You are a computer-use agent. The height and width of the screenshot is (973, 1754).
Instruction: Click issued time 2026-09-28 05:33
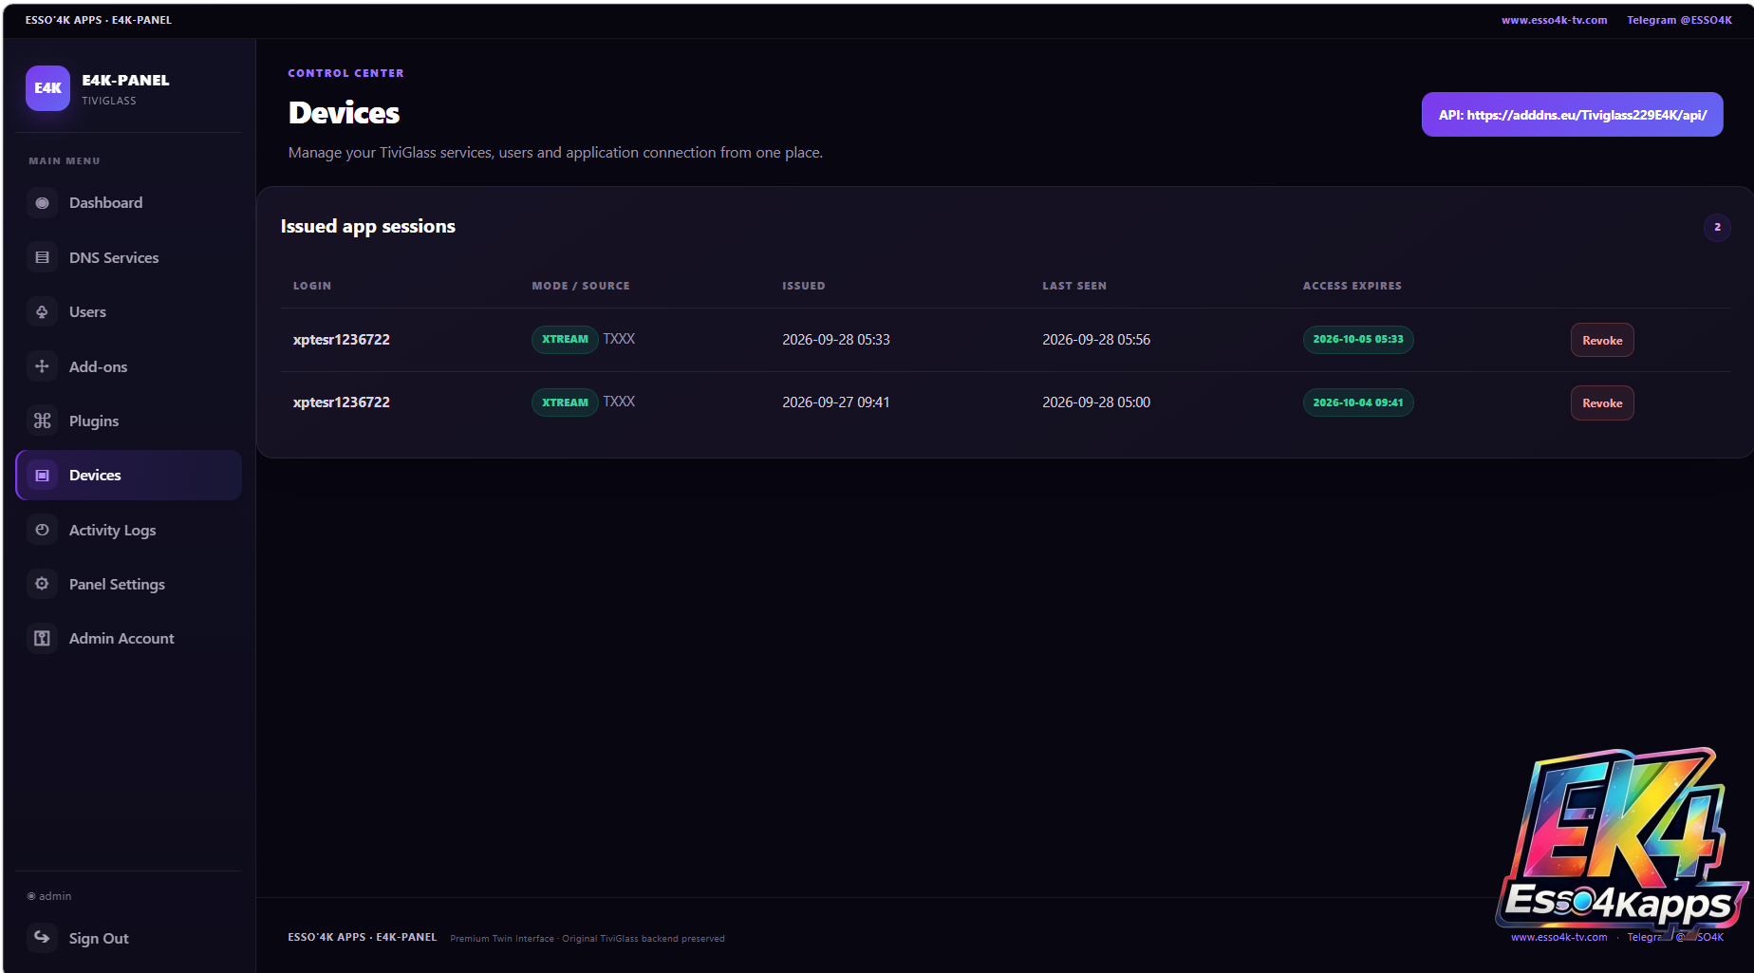click(836, 340)
